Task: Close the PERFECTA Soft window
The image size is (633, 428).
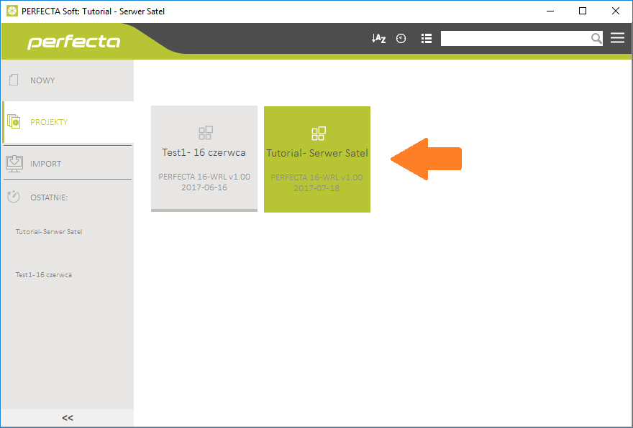Action: pyautogui.click(x=616, y=11)
